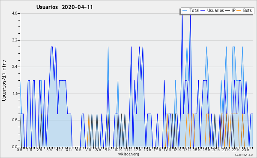Click the y-axis label 'Usuarios/10 mins'

pyautogui.click(x=4, y=80)
